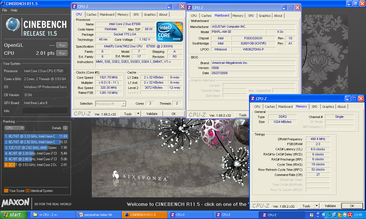Click Validate in the Memory window
Viewport: 366px width, 219px height.
(330, 206)
